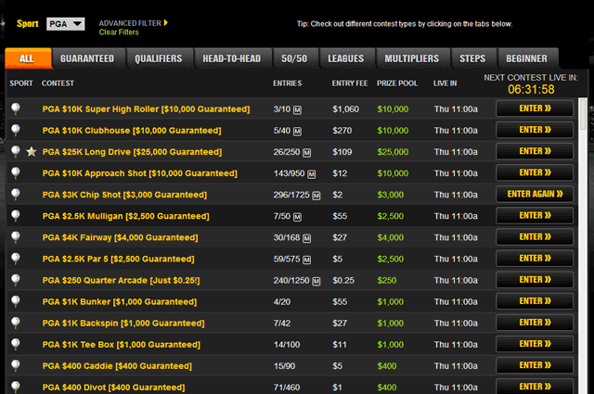
Task: Click Enter for $10K Super High Roller
Action: [535, 108]
